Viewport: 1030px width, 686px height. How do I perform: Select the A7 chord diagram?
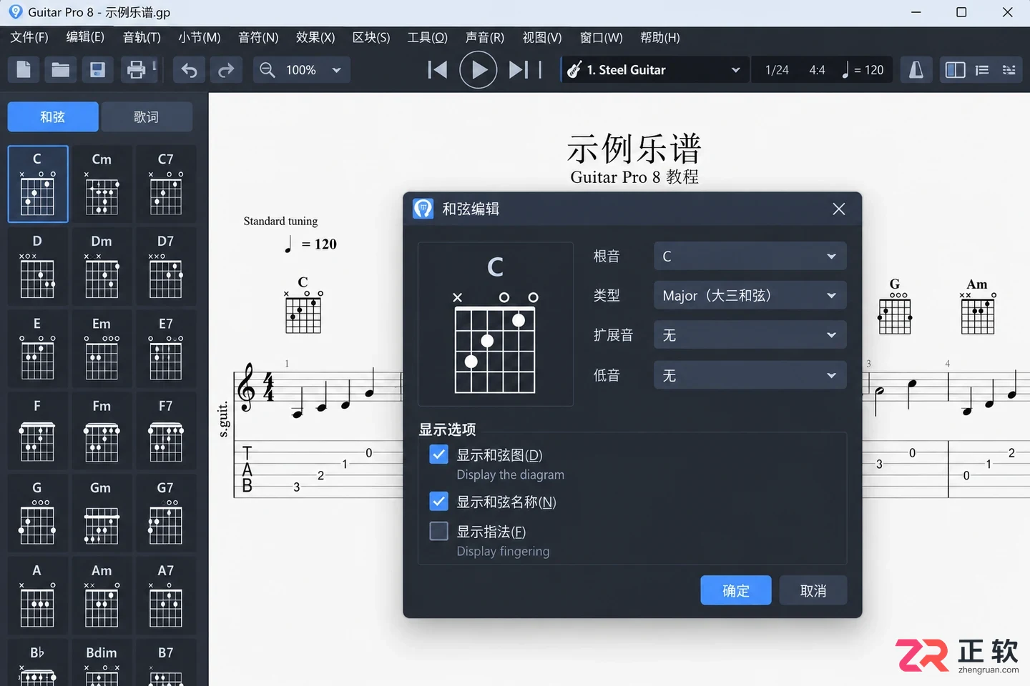[165, 596]
